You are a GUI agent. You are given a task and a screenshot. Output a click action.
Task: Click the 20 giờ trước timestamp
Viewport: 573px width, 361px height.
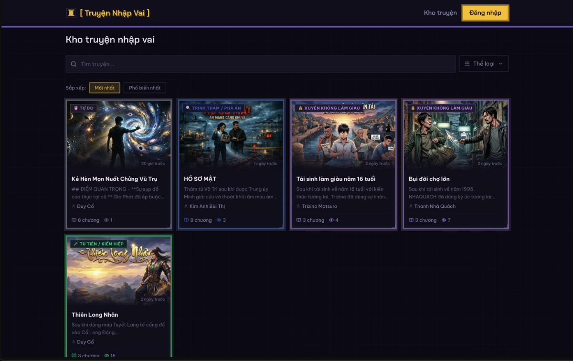click(153, 164)
